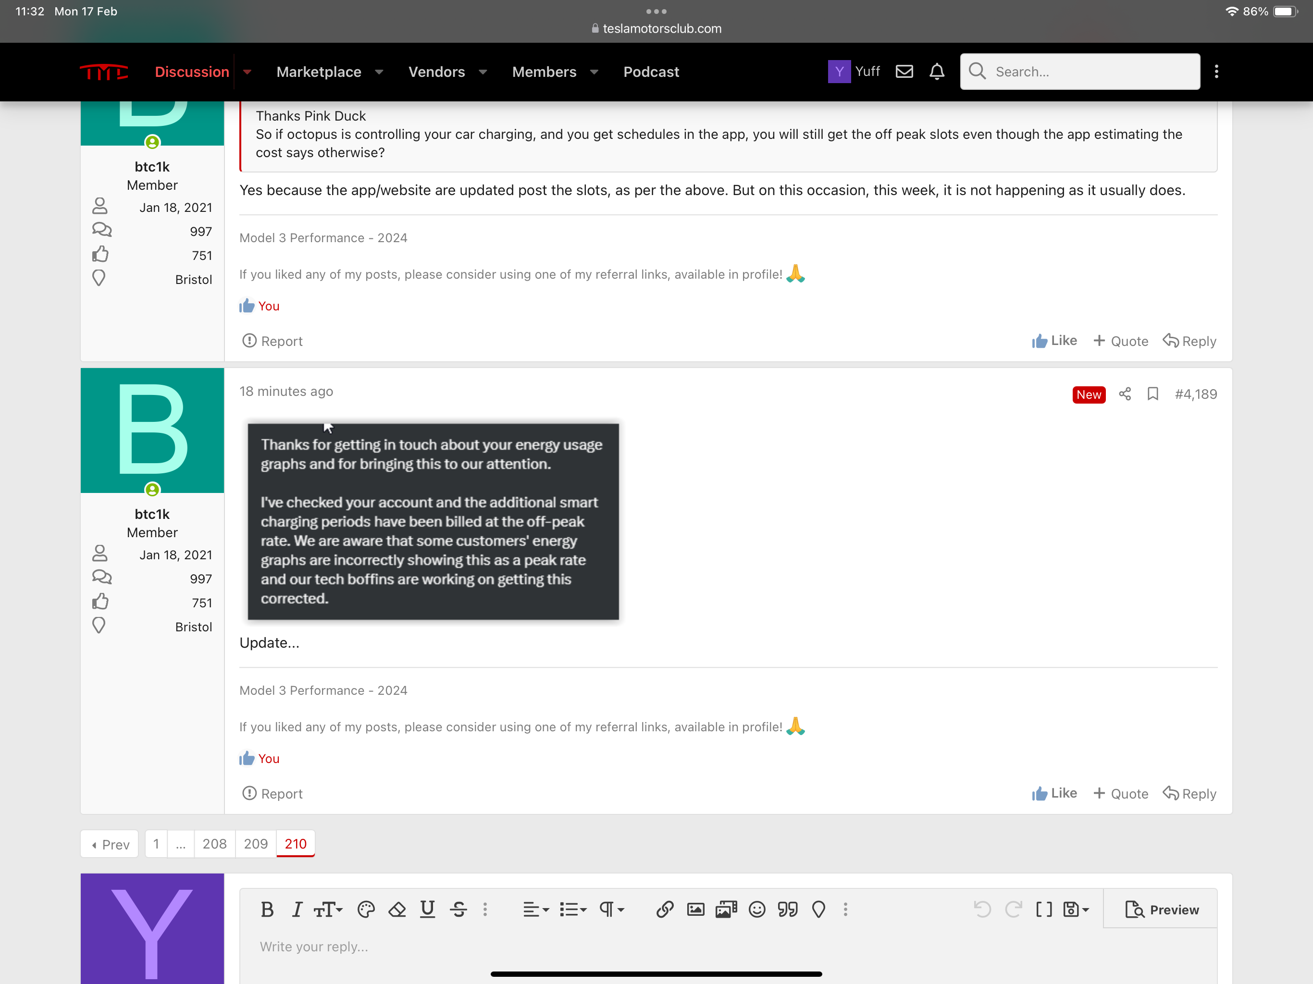
Task: Apply italic formatting in reply editor
Action: click(x=297, y=909)
